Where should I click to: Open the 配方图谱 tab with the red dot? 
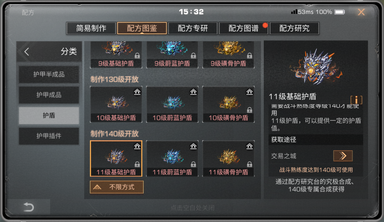pos(244,28)
